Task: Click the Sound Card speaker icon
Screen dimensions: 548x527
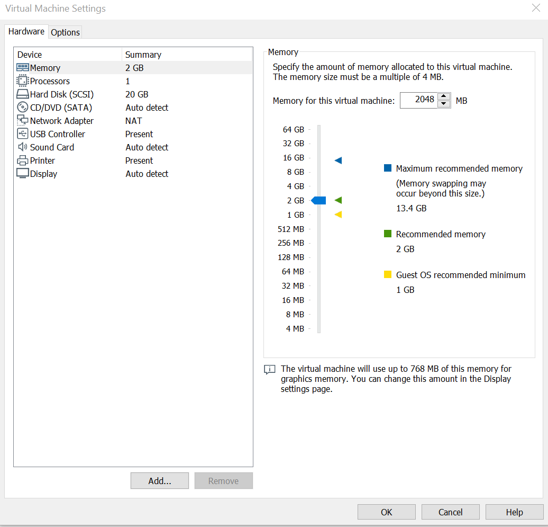Action: pos(23,147)
